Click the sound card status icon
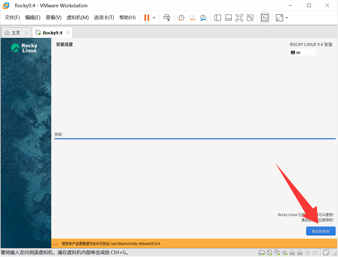 tap(284, 253)
